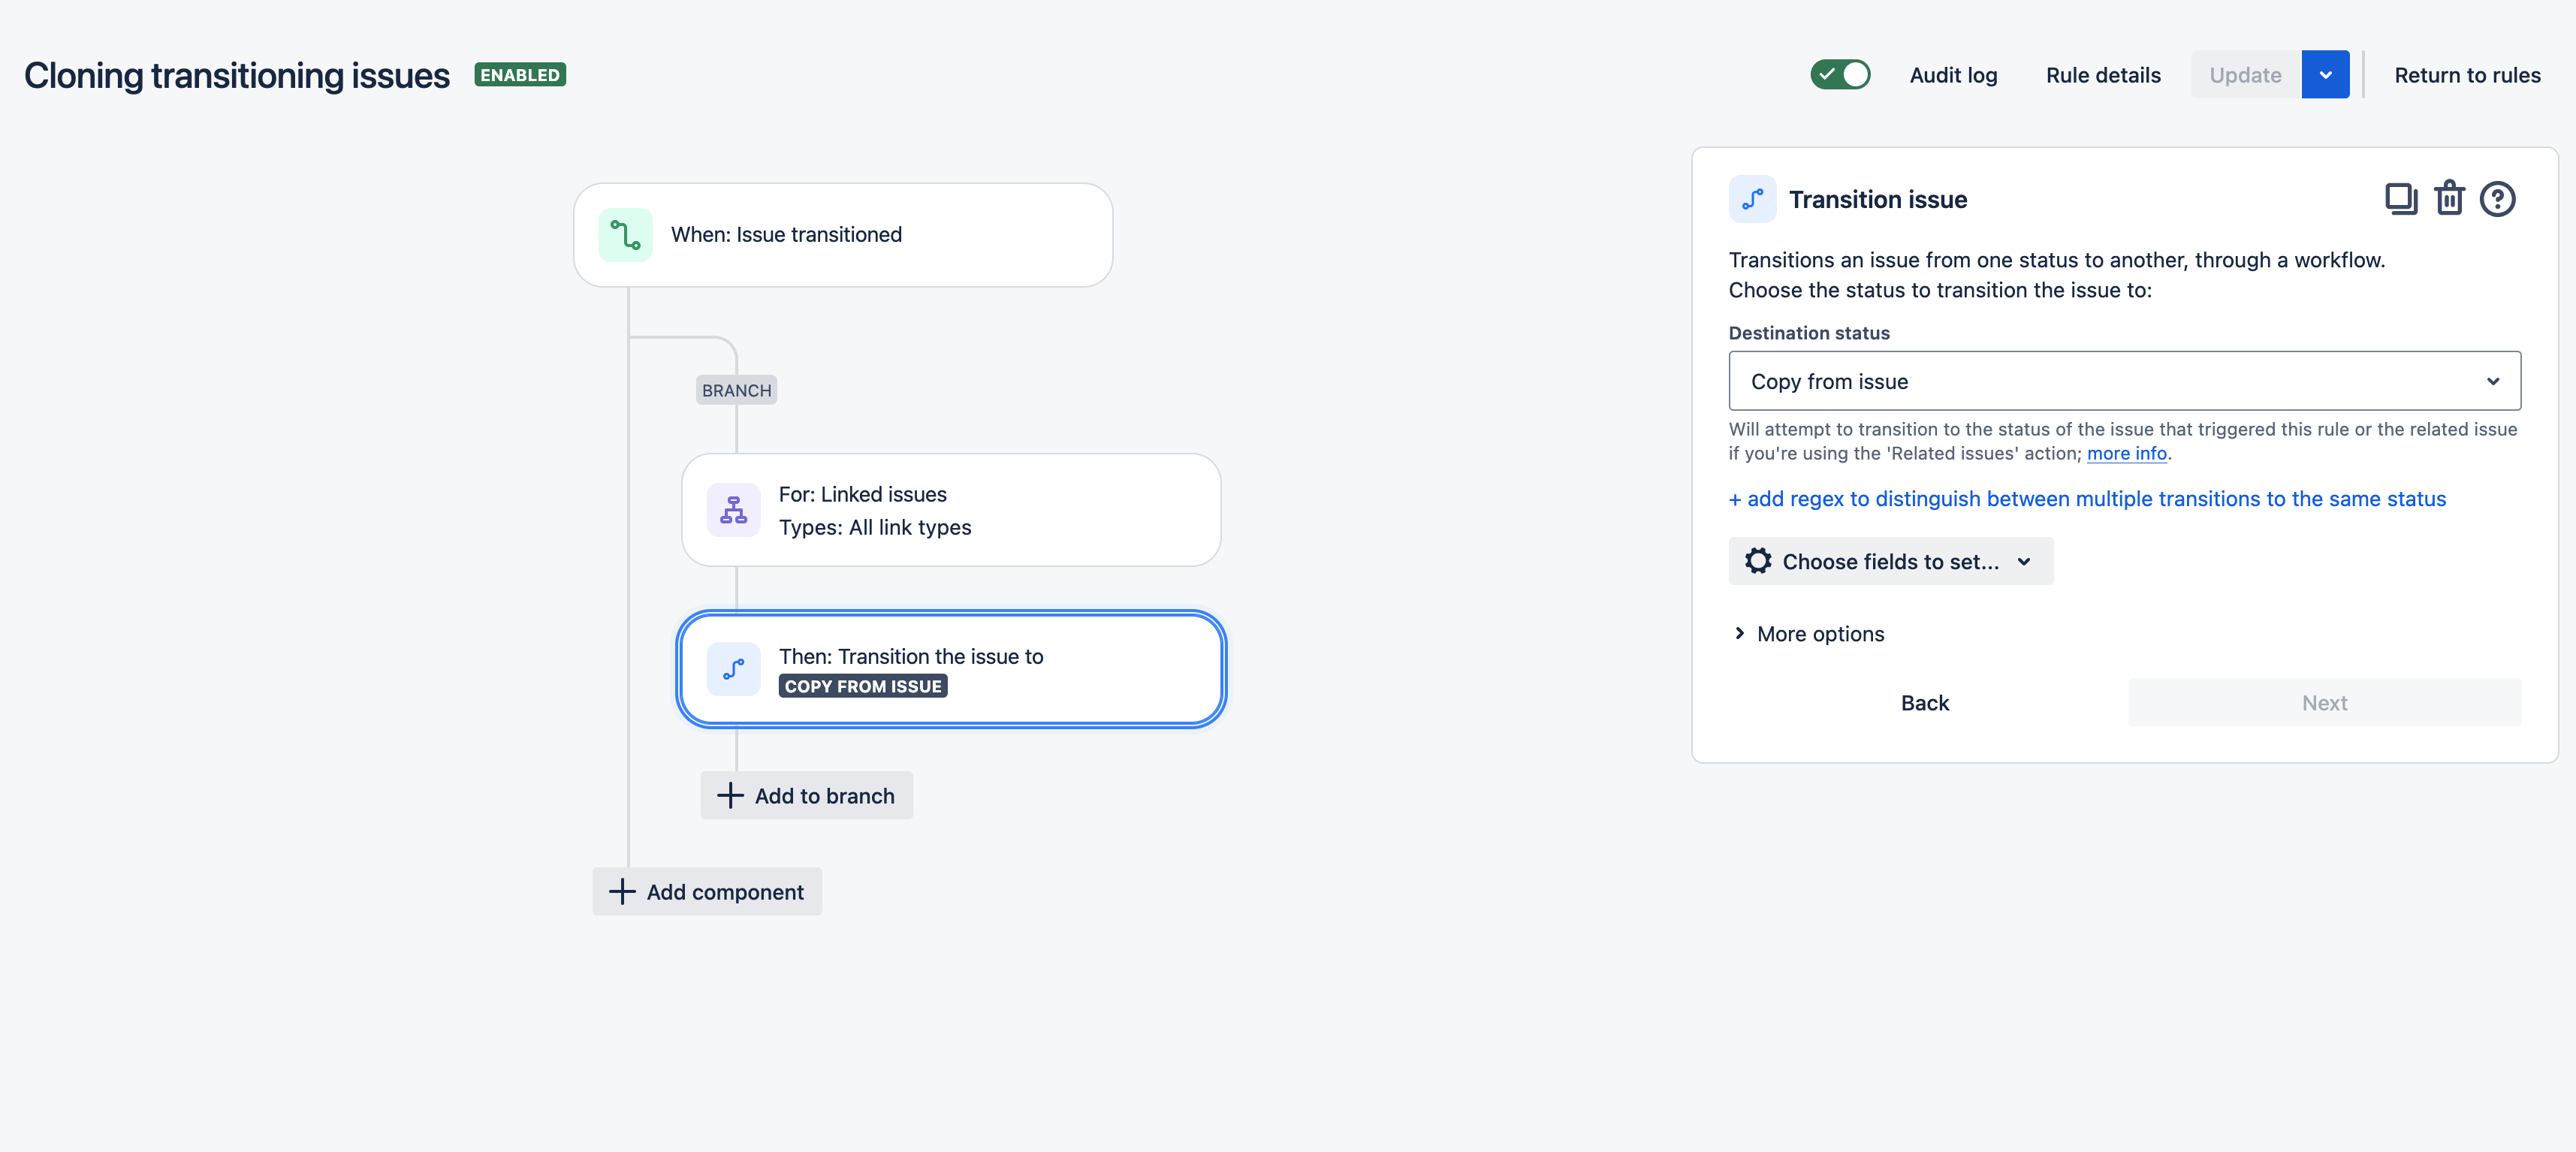
Task: Select the Transition the issue action icon
Action: (x=733, y=670)
